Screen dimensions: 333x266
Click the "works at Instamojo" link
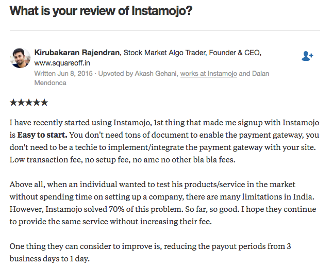208,74
